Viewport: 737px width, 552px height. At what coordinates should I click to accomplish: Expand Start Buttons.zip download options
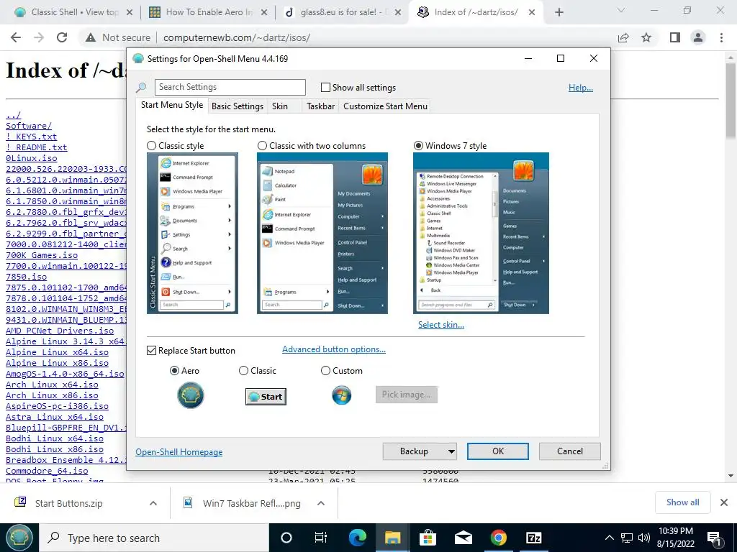153,503
